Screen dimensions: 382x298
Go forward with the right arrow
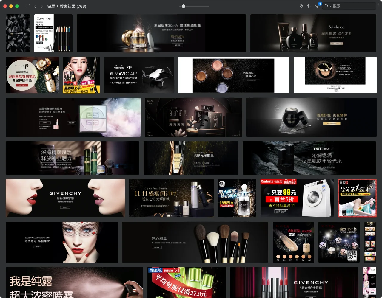coord(42,6)
